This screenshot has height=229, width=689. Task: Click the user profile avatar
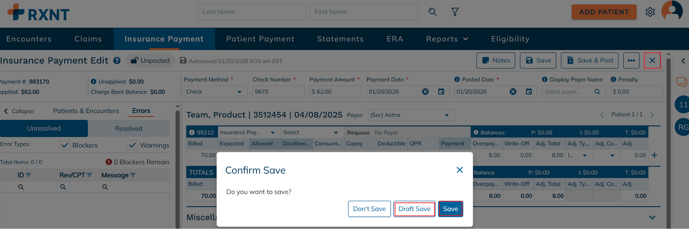(x=672, y=11)
